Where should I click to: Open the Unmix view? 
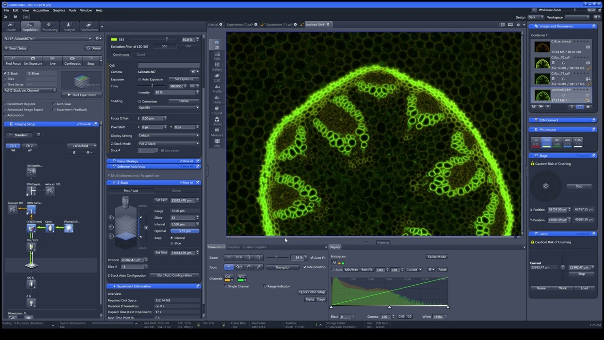pyautogui.click(x=217, y=121)
